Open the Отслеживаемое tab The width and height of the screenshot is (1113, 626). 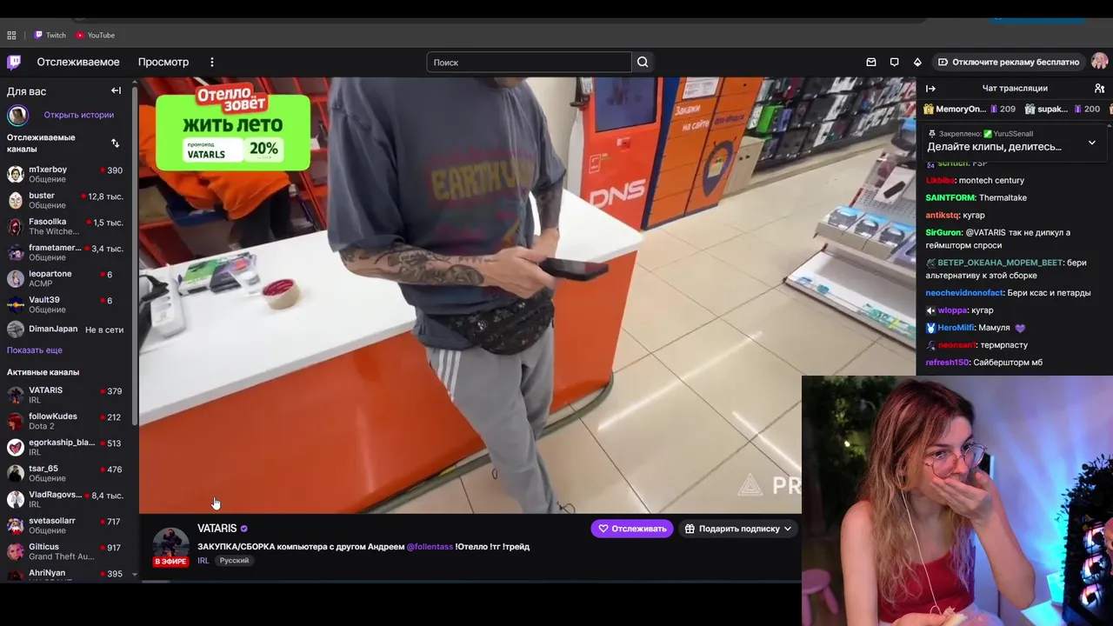(x=78, y=63)
